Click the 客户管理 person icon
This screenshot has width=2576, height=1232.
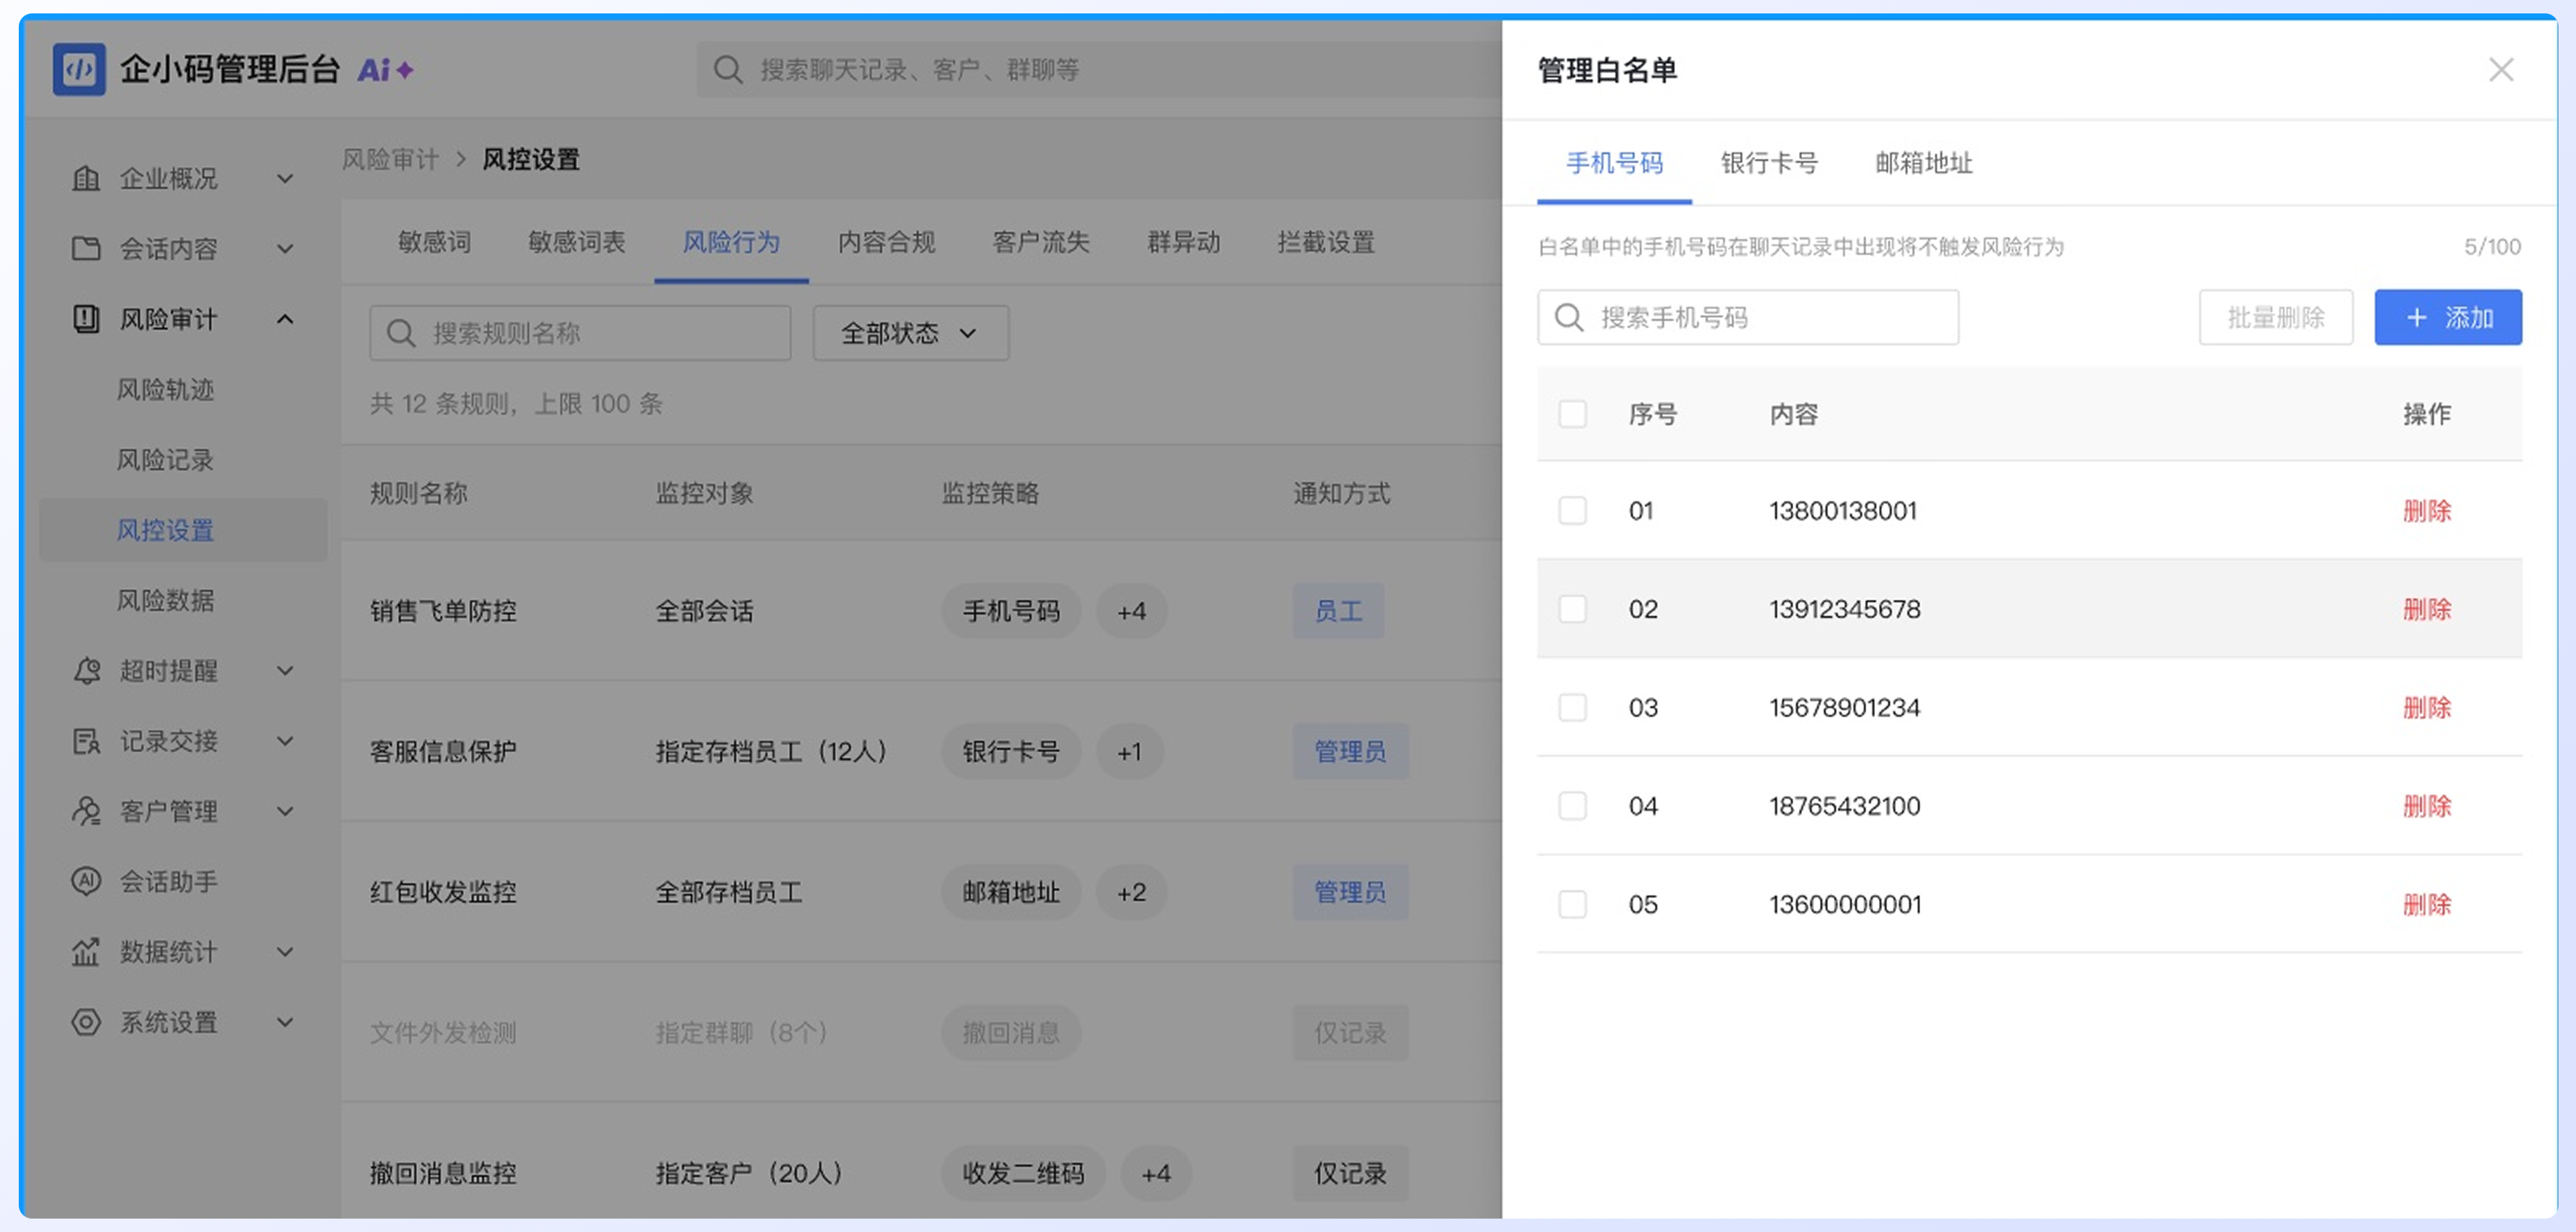[x=86, y=811]
